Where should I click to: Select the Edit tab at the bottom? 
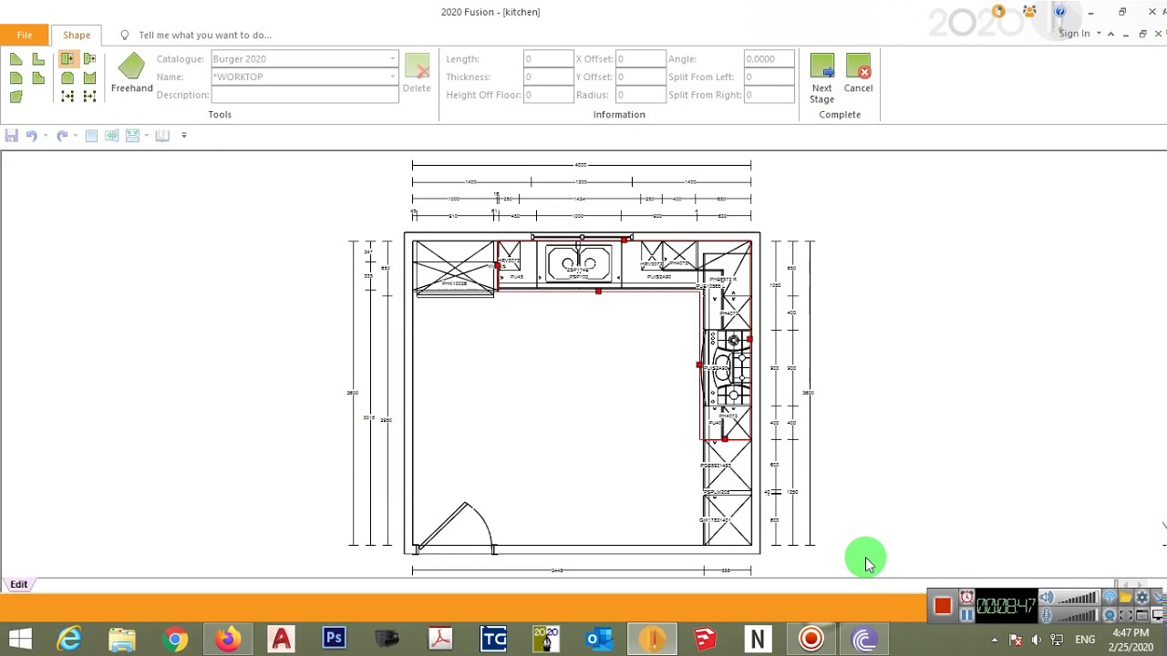(18, 584)
